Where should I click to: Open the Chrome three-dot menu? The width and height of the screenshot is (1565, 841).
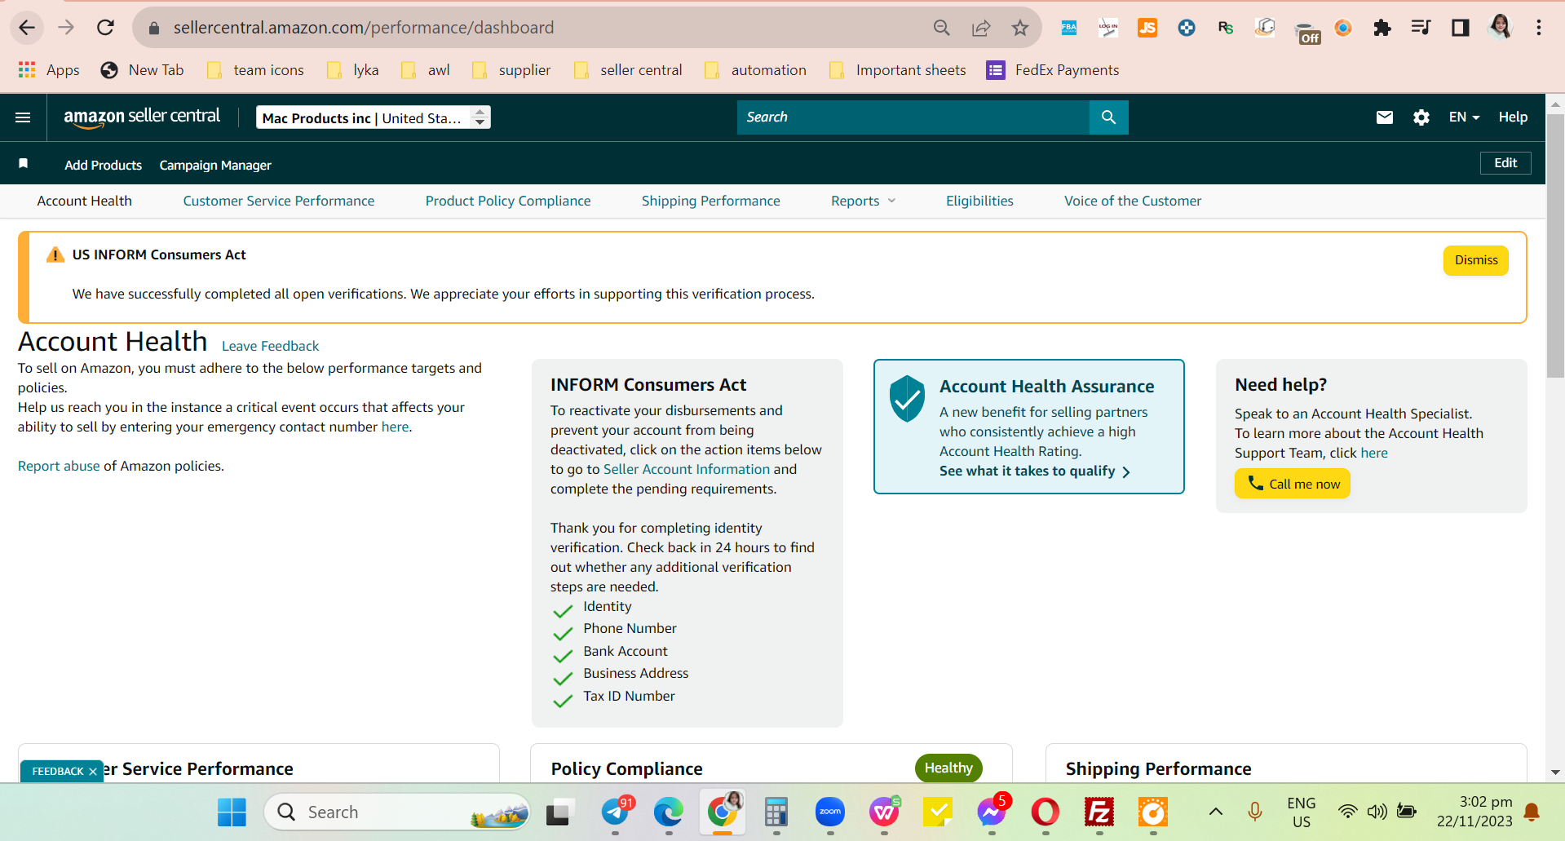pos(1539,28)
